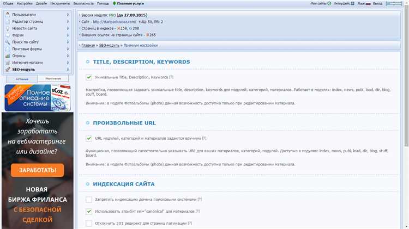Open [?] help next to Title, Description, Keywords
Screen dimensions: 409x229
[171, 77]
